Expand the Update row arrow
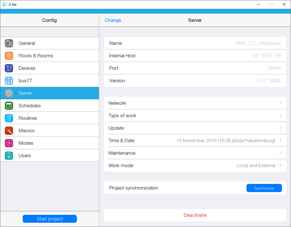The height and width of the screenshot is (227, 291). (x=280, y=128)
